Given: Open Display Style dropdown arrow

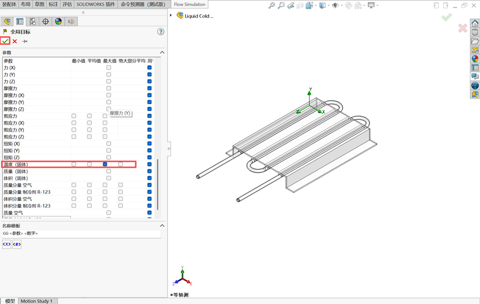Looking at the screenshot, I should 329,5.
